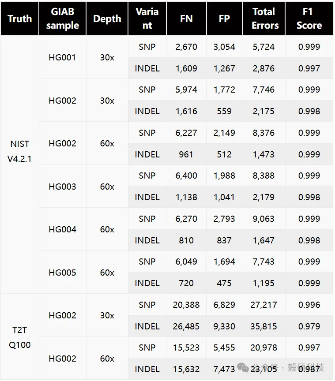
Task: Select the FN column header
Action: tap(186, 19)
